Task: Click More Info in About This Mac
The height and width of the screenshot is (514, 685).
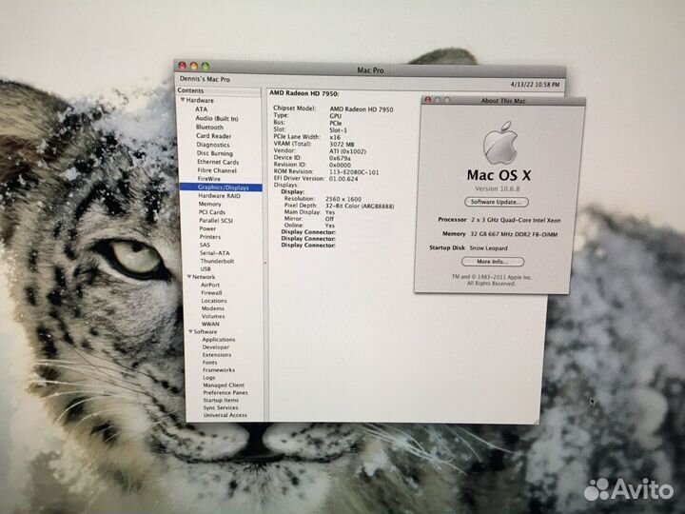Action: tap(493, 262)
